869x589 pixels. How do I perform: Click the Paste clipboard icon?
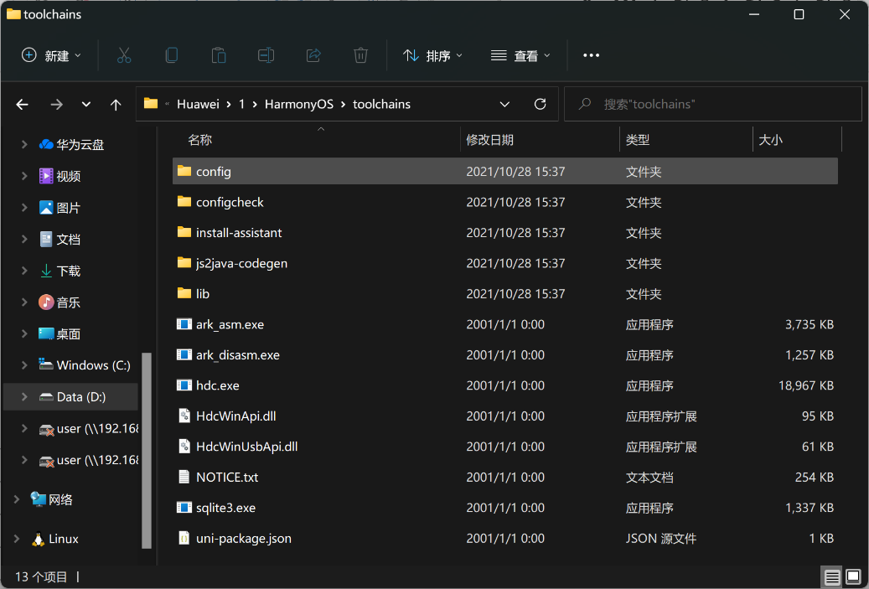coord(219,55)
